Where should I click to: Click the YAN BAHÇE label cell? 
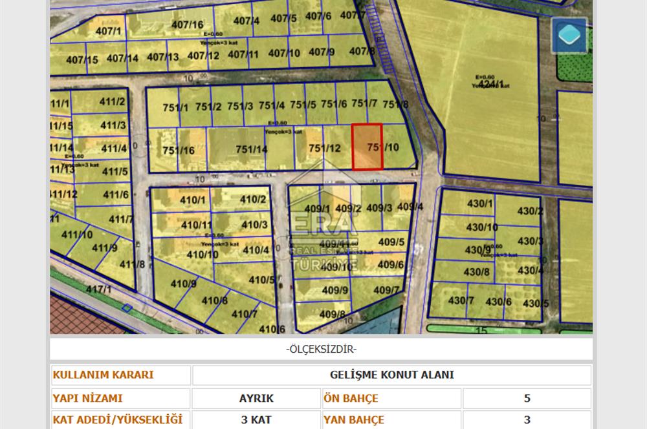(391, 419)
